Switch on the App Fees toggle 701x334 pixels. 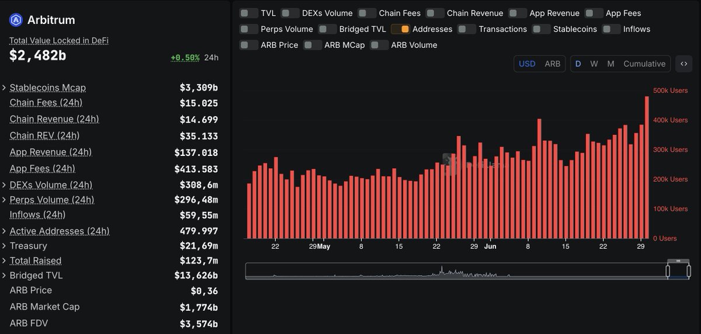coord(594,13)
